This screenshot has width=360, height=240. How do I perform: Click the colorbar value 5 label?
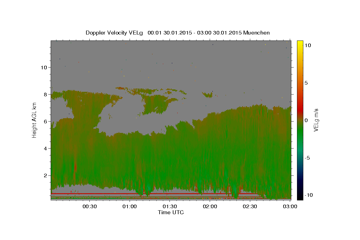[x=306, y=83]
